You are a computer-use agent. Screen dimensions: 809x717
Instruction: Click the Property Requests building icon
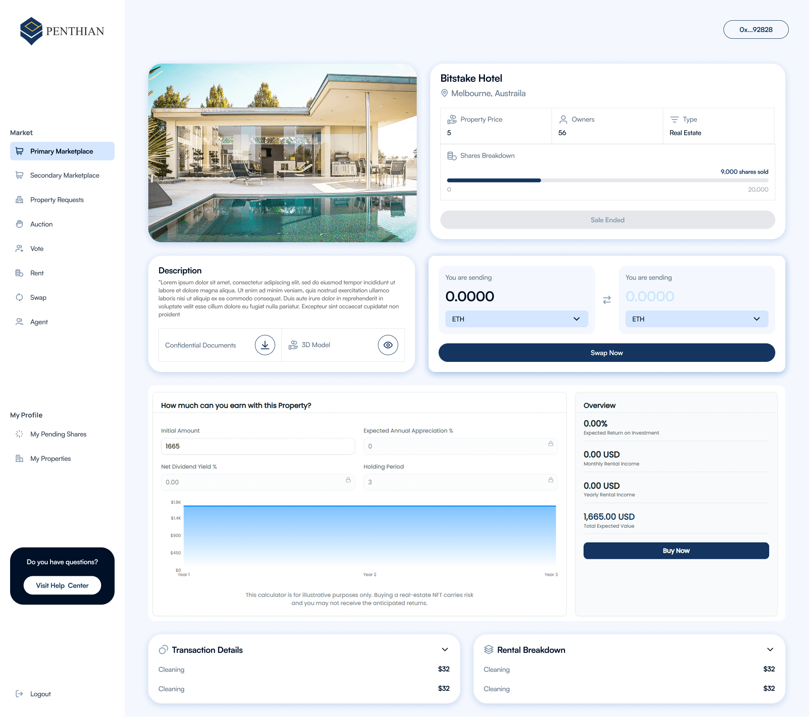pos(19,200)
